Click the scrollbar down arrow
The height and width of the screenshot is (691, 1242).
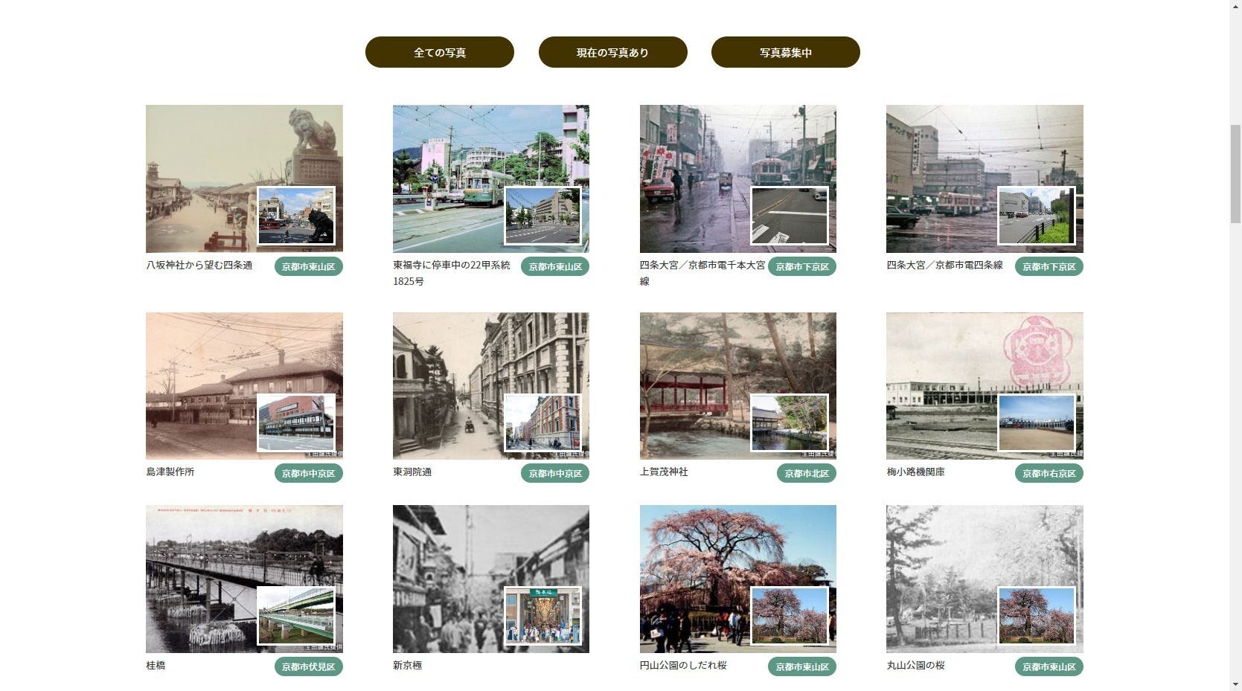point(1235,684)
